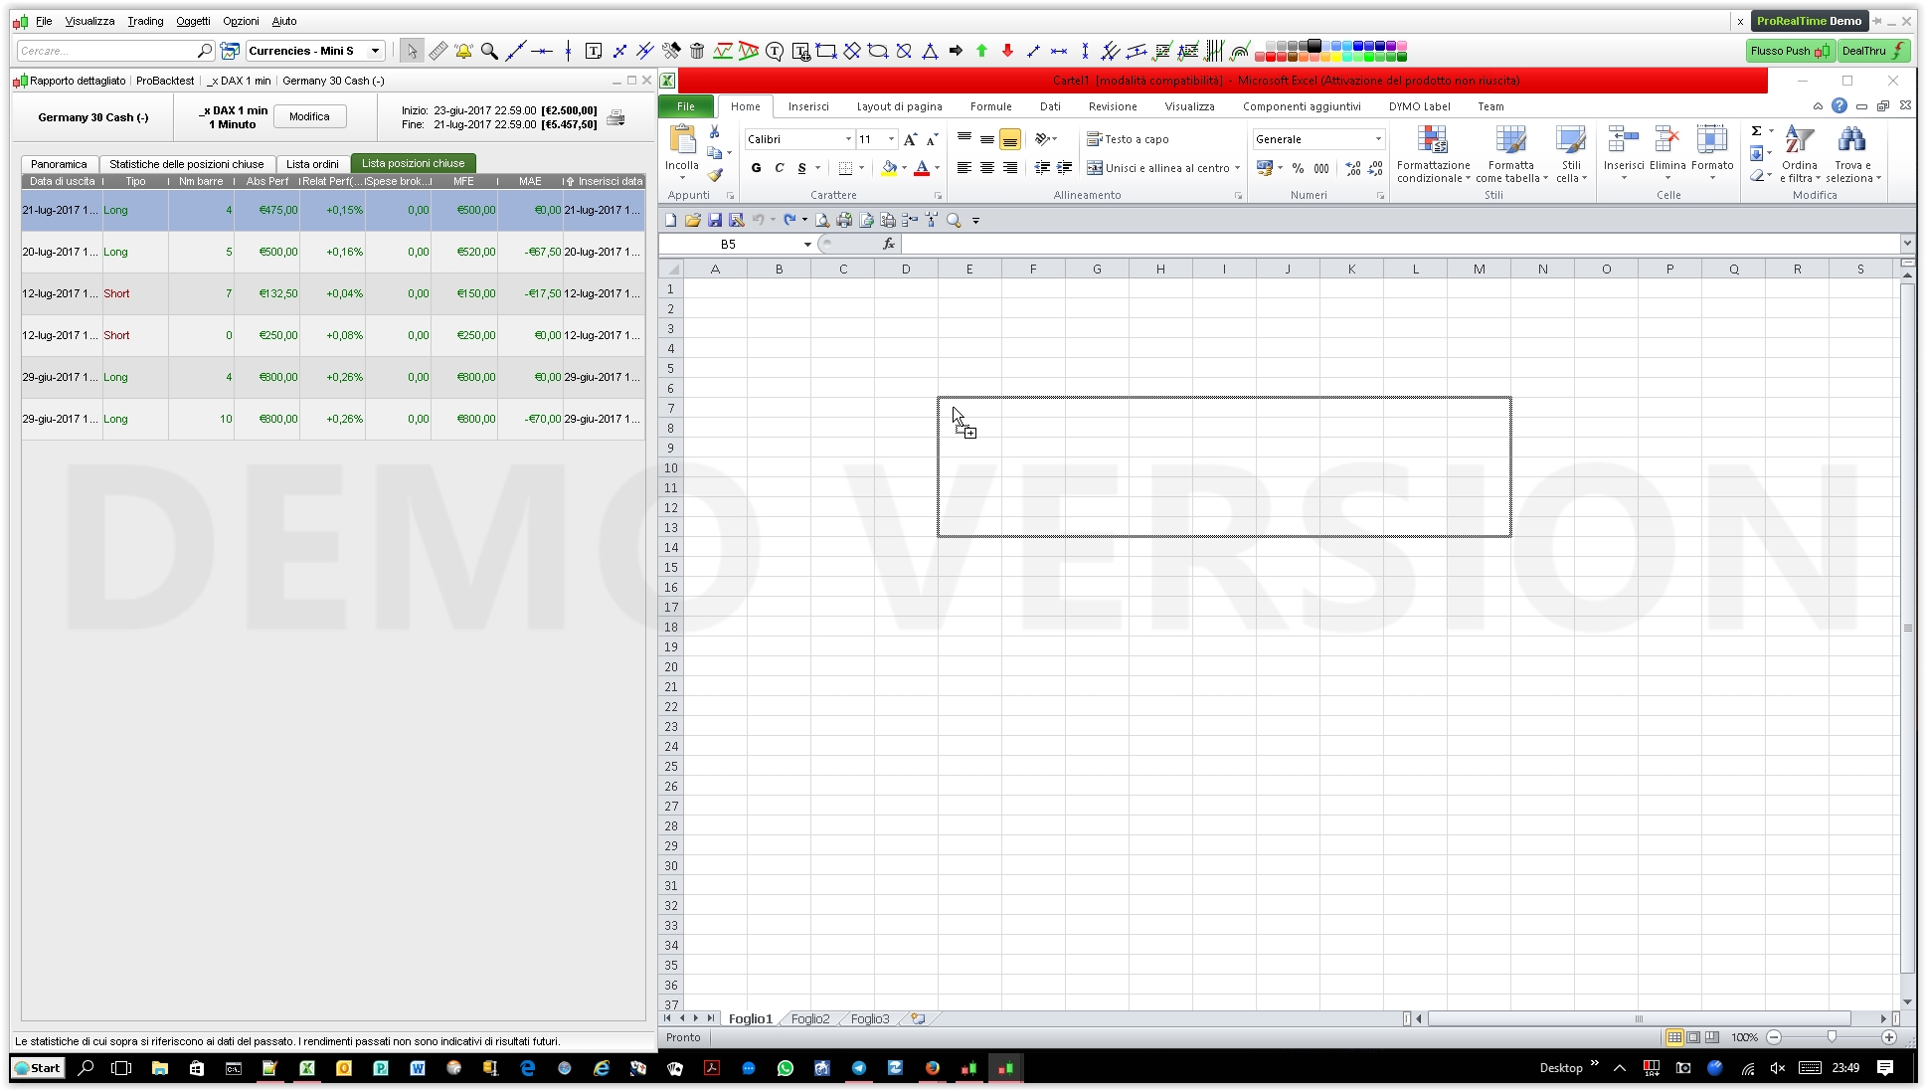Toggle Flusso Push mode

tap(1790, 51)
